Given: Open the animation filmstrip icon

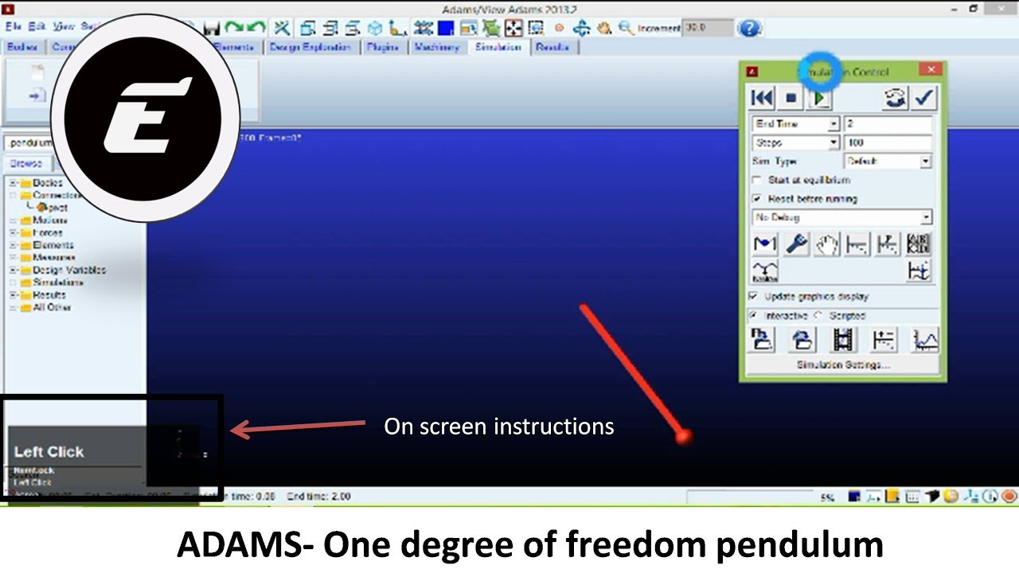Looking at the screenshot, I should pyautogui.click(x=843, y=340).
